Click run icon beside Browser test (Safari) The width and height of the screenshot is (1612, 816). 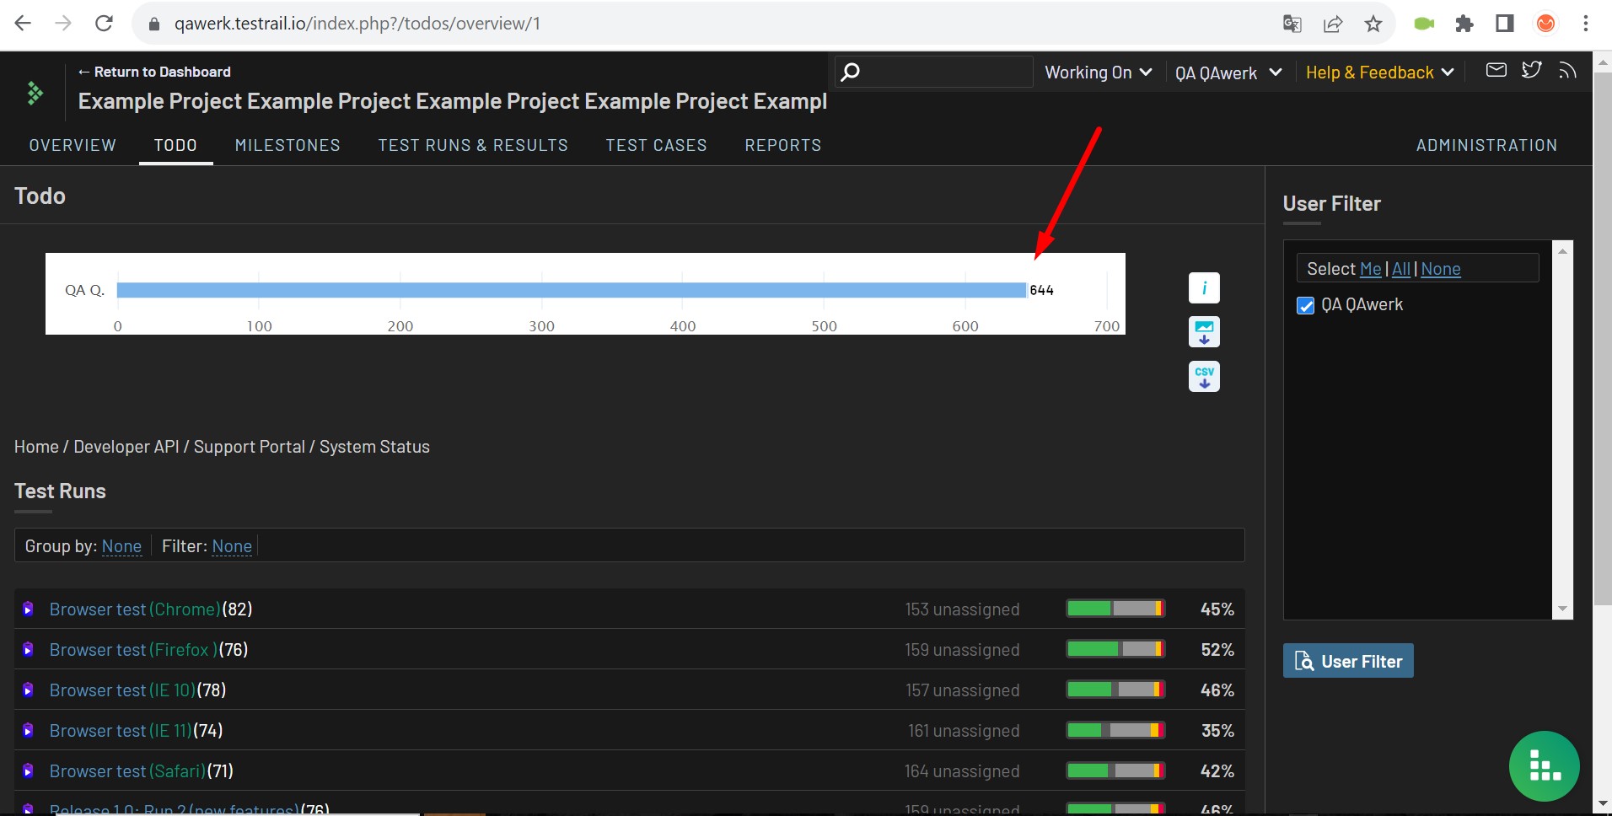click(28, 770)
